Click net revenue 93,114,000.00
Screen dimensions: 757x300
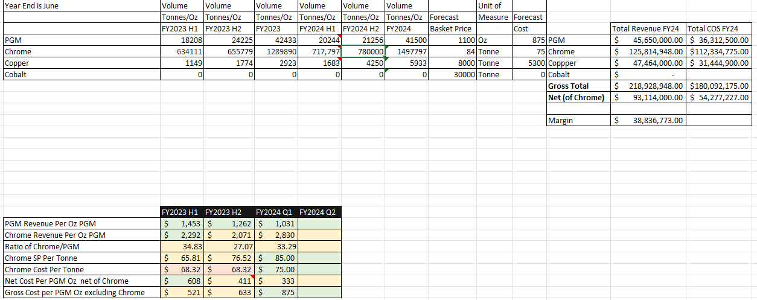click(649, 98)
